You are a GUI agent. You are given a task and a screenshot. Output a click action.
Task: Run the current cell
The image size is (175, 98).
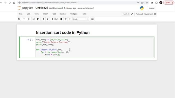55,19
